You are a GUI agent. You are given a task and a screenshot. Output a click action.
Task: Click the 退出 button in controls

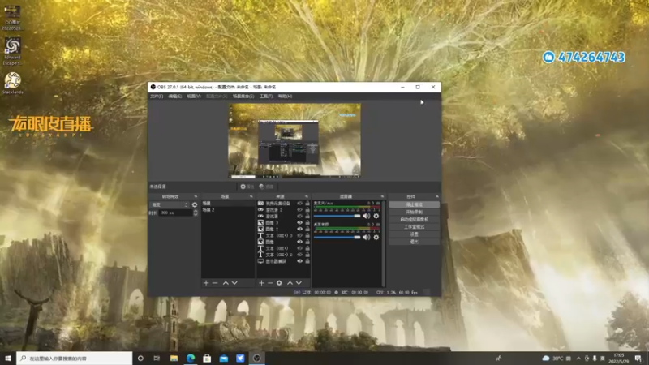tap(414, 242)
